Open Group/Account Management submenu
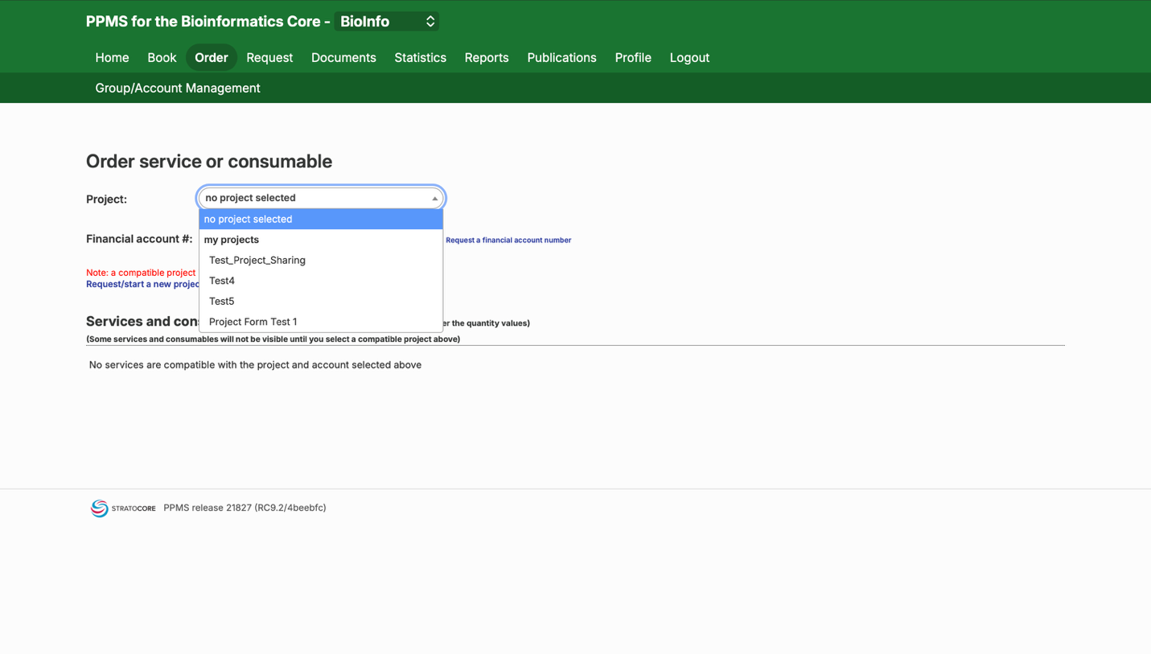The width and height of the screenshot is (1151, 654). [x=178, y=88]
